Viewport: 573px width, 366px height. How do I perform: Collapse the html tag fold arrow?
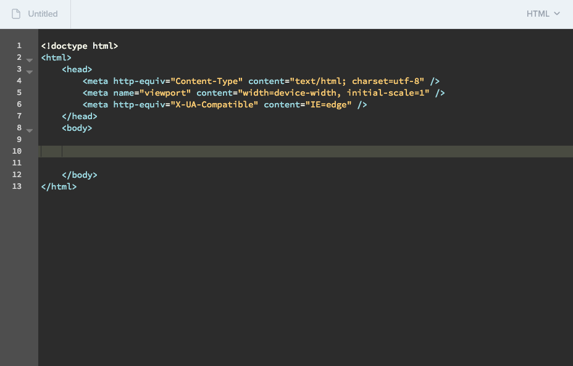click(29, 60)
